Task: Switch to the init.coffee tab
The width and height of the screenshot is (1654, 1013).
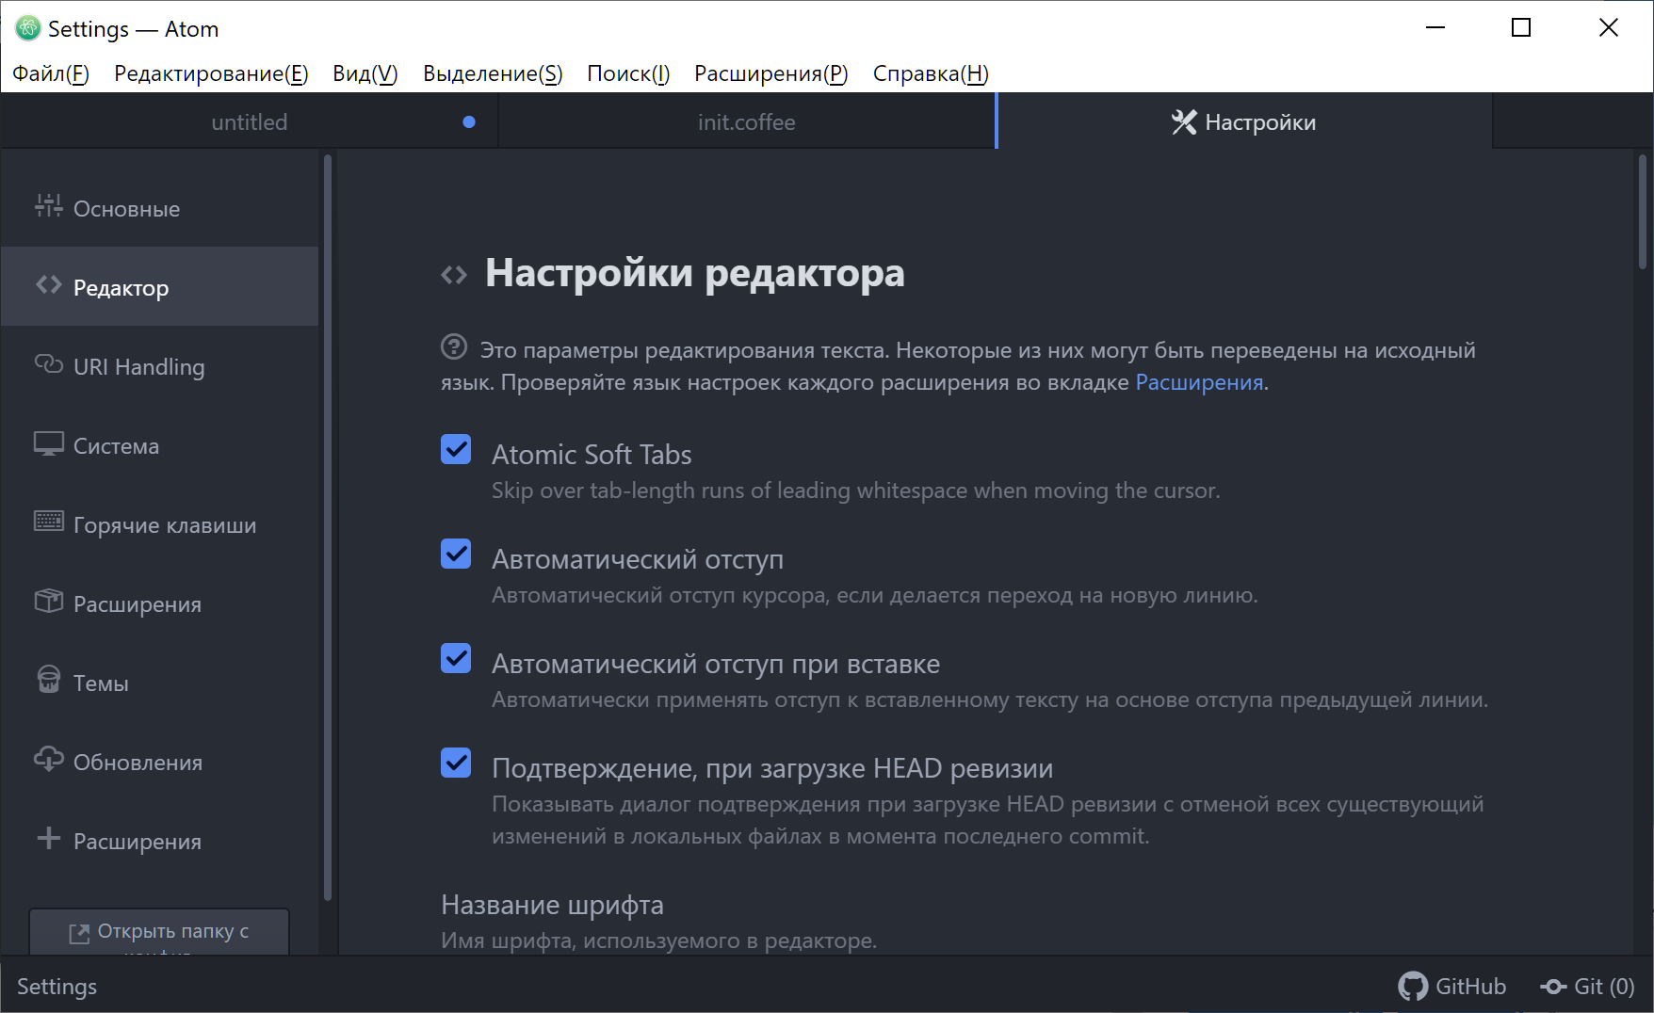Action: click(x=747, y=121)
